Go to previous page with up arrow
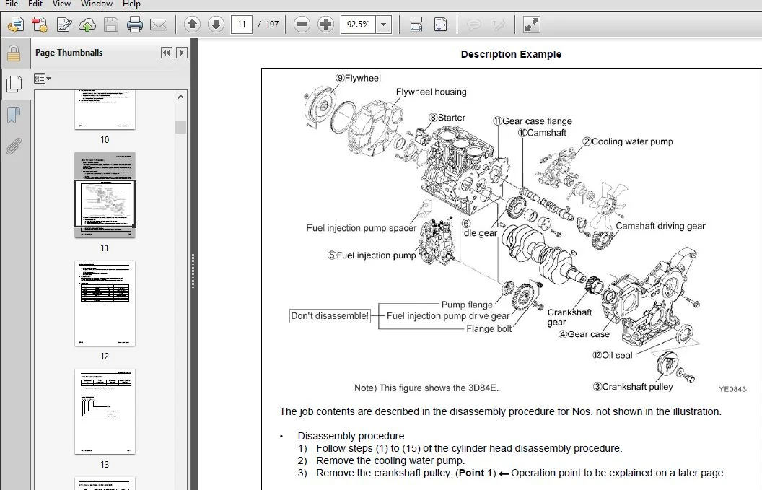The width and height of the screenshot is (762, 490). pos(193,25)
